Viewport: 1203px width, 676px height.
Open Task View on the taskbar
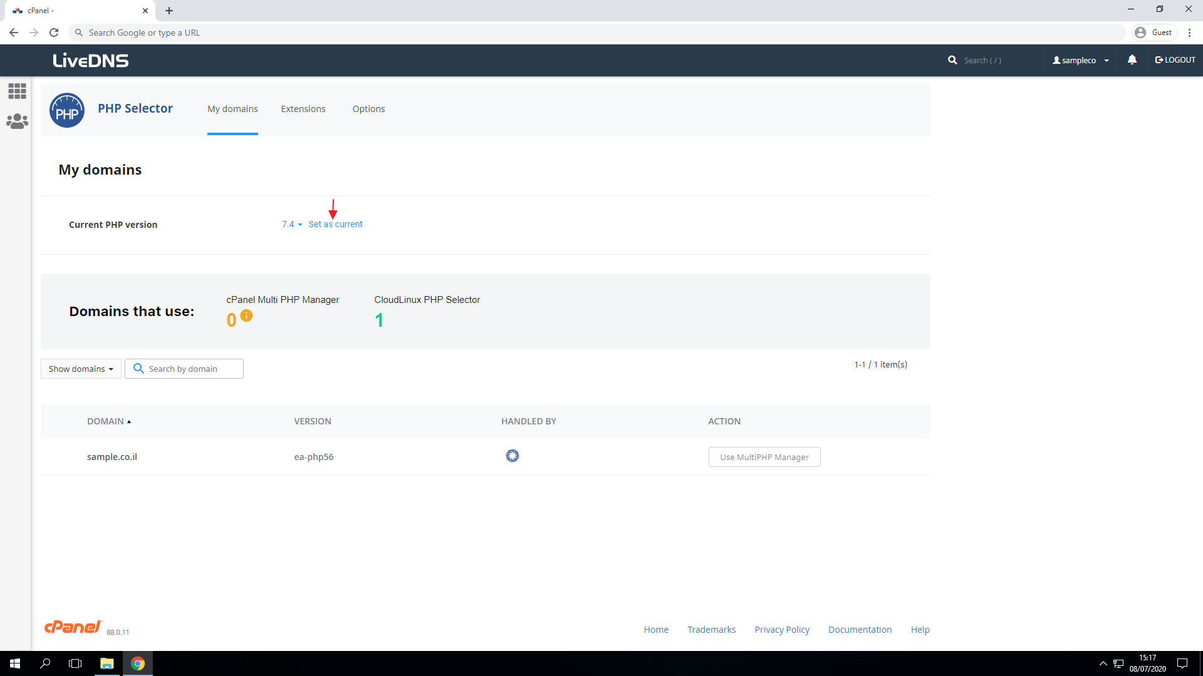(75, 663)
